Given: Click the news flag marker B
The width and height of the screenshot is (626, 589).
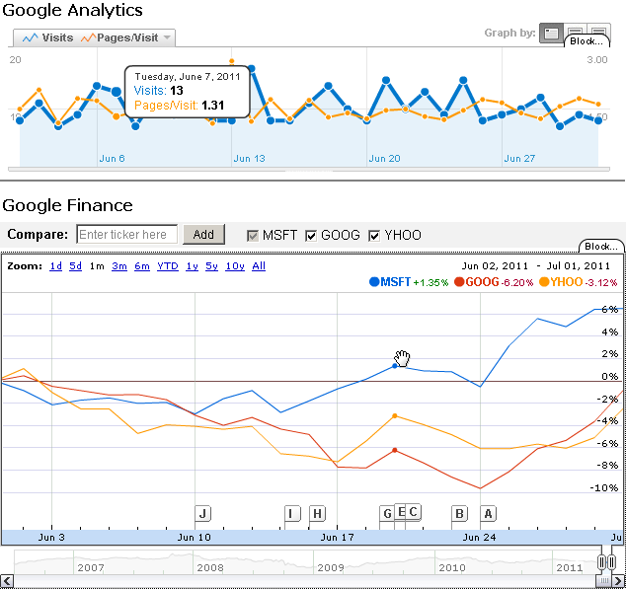Looking at the screenshot, I should coord(459,513).
